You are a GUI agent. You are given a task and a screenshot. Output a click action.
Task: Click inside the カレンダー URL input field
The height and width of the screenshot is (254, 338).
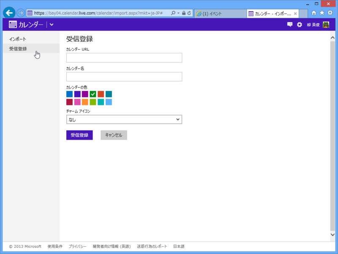(124, 58)
